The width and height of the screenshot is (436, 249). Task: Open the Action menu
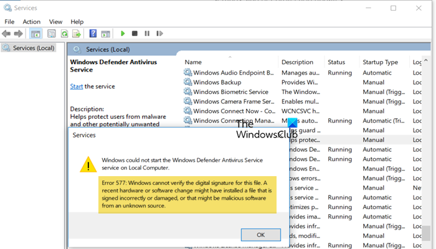click(31, 22)
